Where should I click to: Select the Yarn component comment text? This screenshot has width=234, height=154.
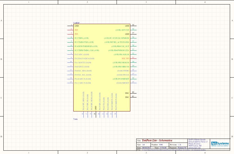coord(75,119)
